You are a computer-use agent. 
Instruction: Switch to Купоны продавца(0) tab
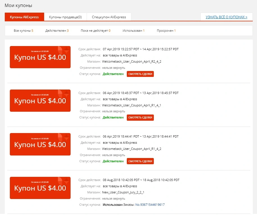point(66,17)
